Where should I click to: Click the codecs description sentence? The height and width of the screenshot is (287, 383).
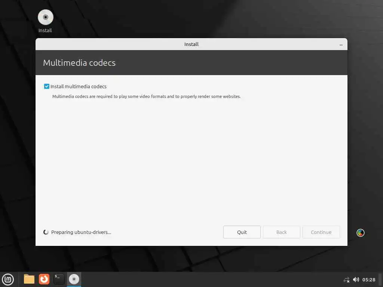tap(147, 96)
